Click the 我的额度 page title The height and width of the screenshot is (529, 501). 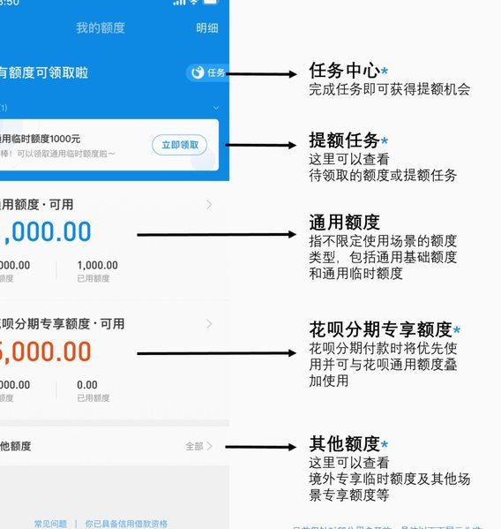click(101, 28)
